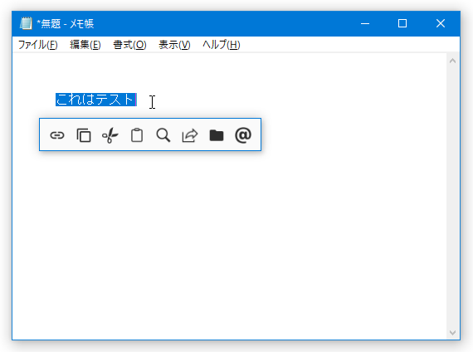Paste using the clipboard icon

click(x=137, y=135)
